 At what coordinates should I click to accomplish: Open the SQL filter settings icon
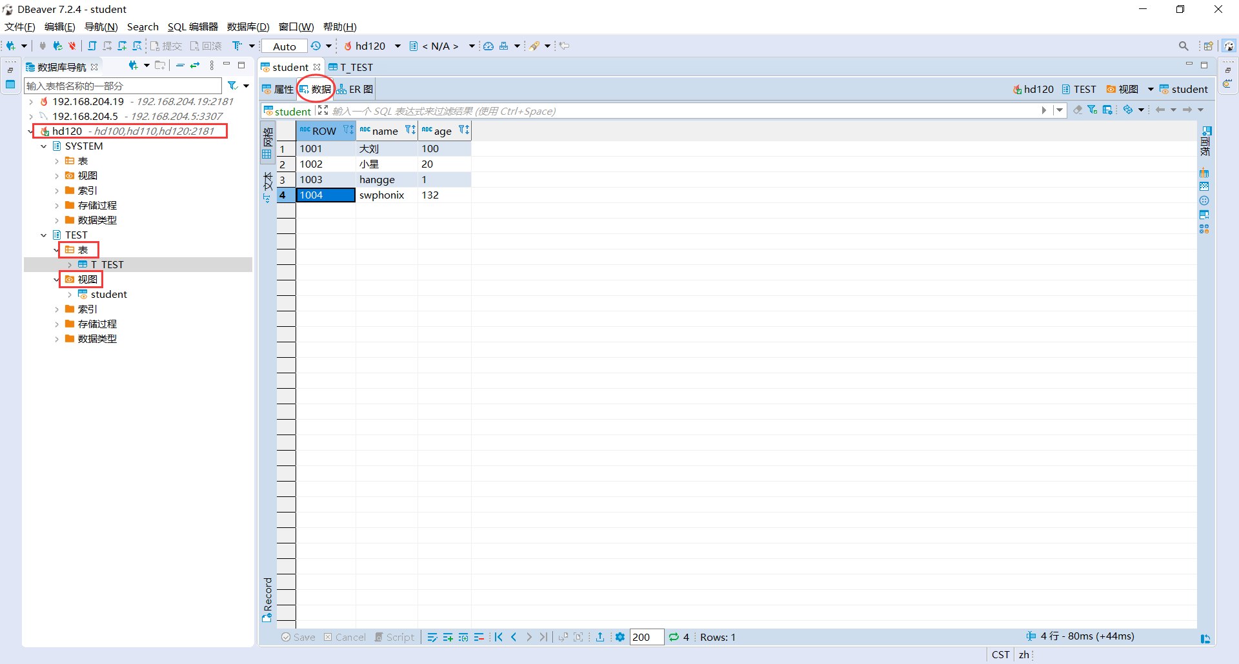coord(1107,110)
